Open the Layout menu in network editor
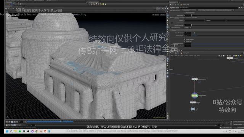This screenshot has width=244, height=137. [x=191, y=56]
